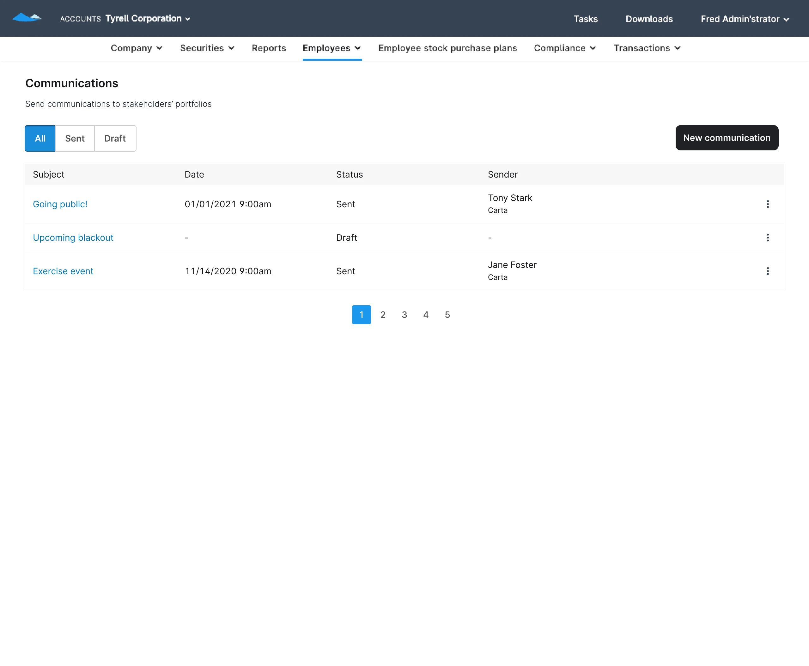Click the Subject column header
The width and height of the screenshot is (809, 666).
(x=48, y=174)
